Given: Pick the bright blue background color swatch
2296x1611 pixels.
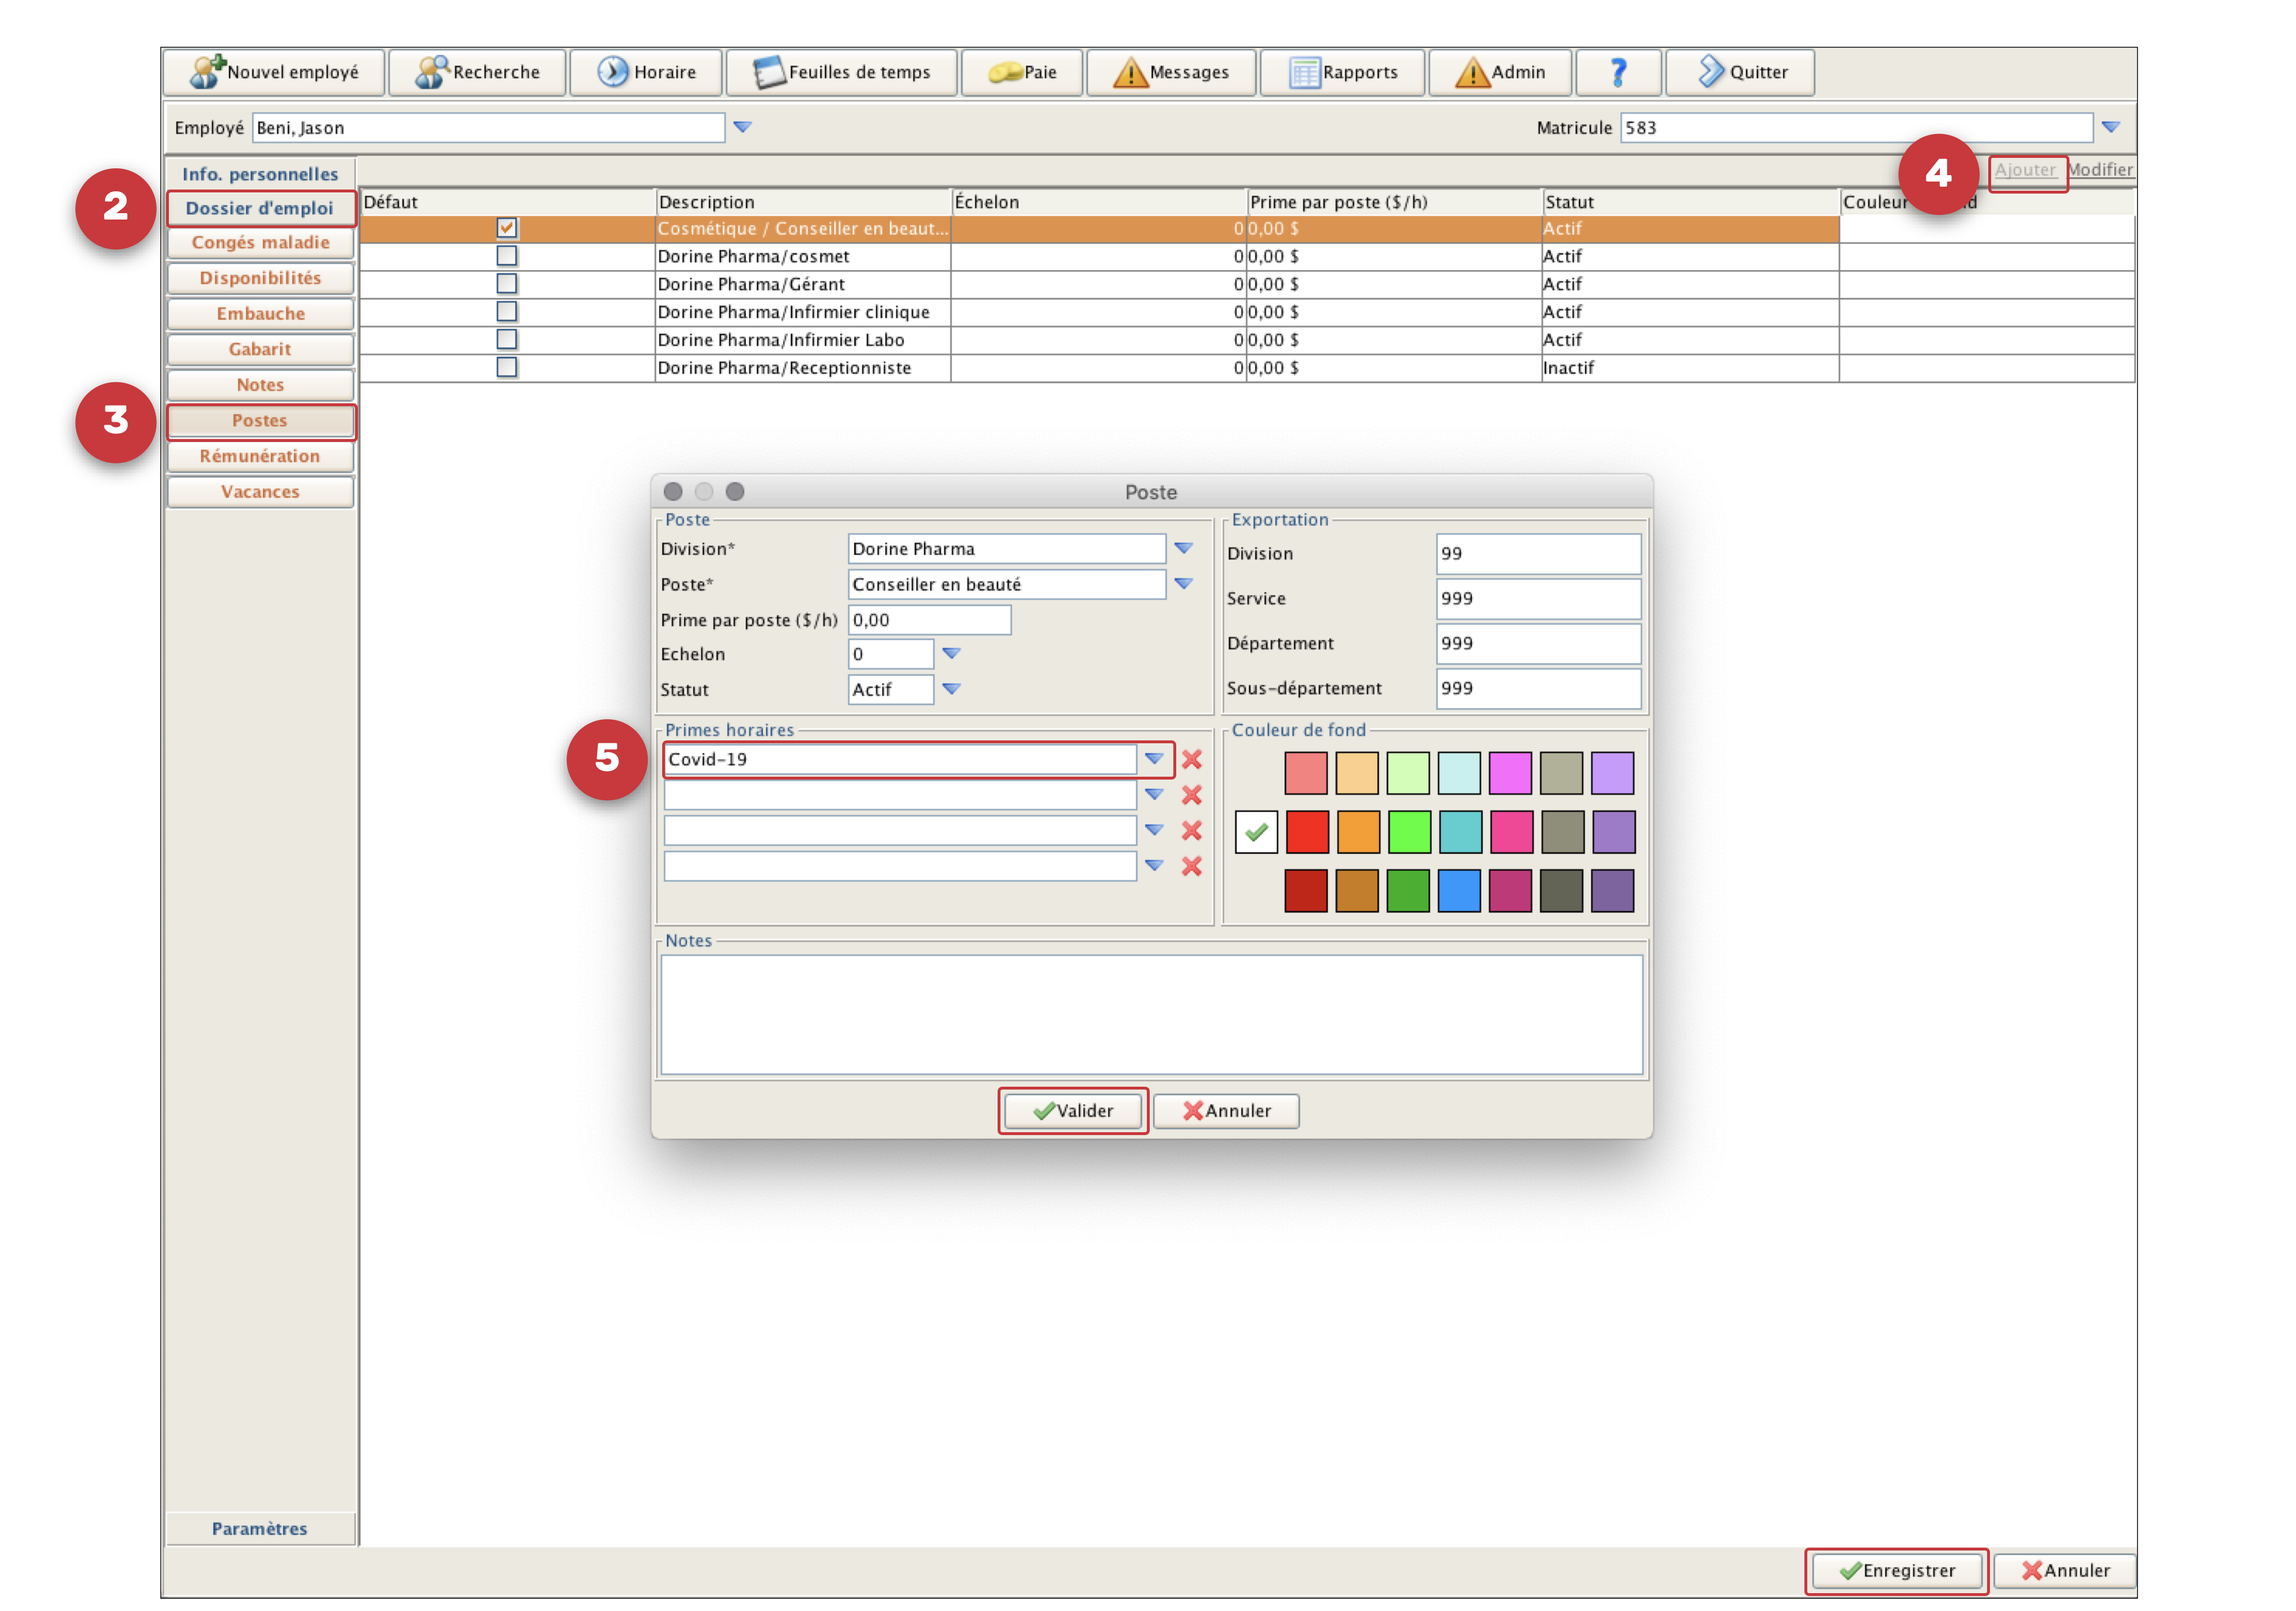Looking at the screenshot, I should (x=1459, y=890).
